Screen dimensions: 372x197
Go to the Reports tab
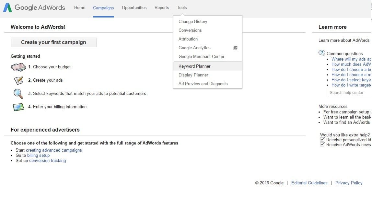[162, 7]
